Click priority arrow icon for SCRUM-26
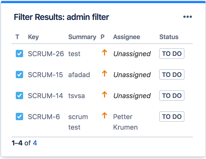 coord(105,53)
